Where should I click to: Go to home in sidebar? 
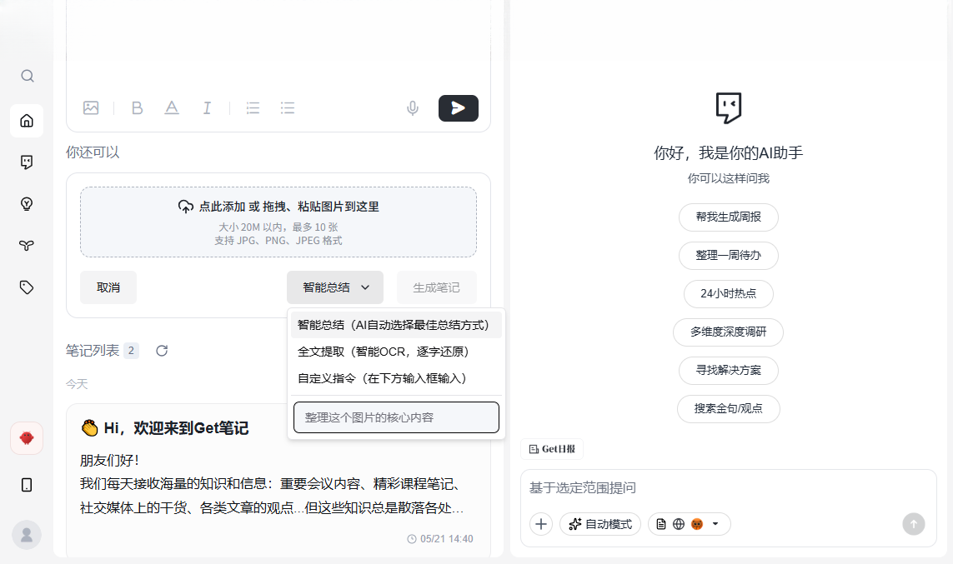pos(27,121)
